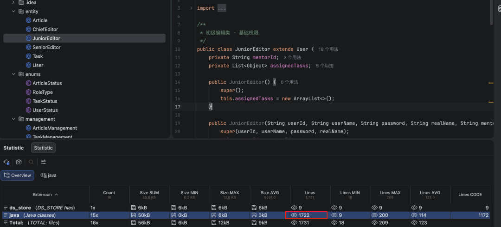
Task: Click the Article class C icon
Action: (x=28, y=20)
